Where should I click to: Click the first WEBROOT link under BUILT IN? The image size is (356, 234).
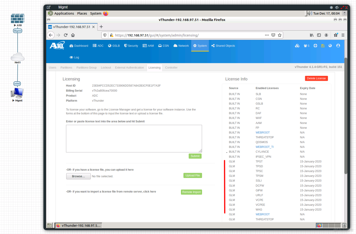pyautogui.click(x=262, y=133)
